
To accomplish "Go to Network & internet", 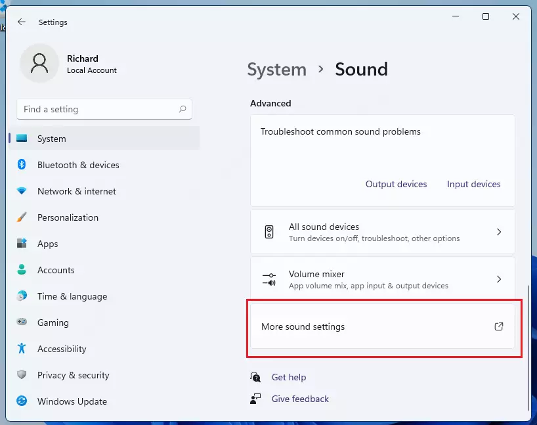I will click(x=104, y=191).
